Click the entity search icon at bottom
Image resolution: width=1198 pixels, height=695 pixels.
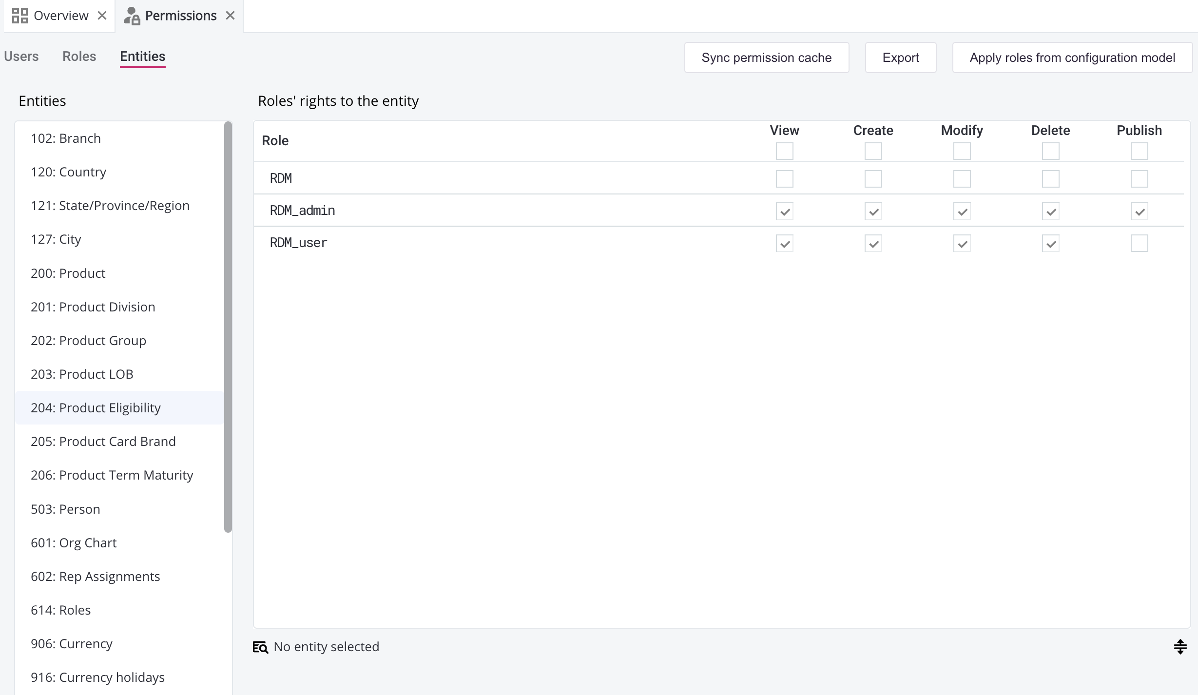[x=260, y=647]
